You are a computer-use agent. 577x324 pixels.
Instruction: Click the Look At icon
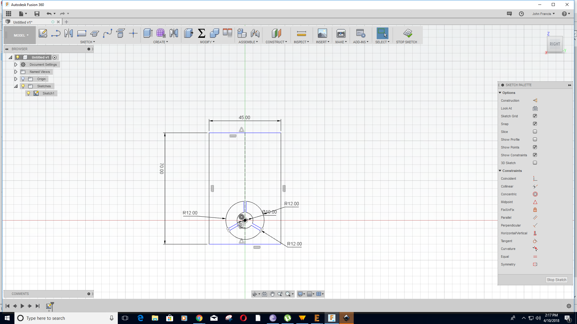pyautogui.click(x=535, y=109)
